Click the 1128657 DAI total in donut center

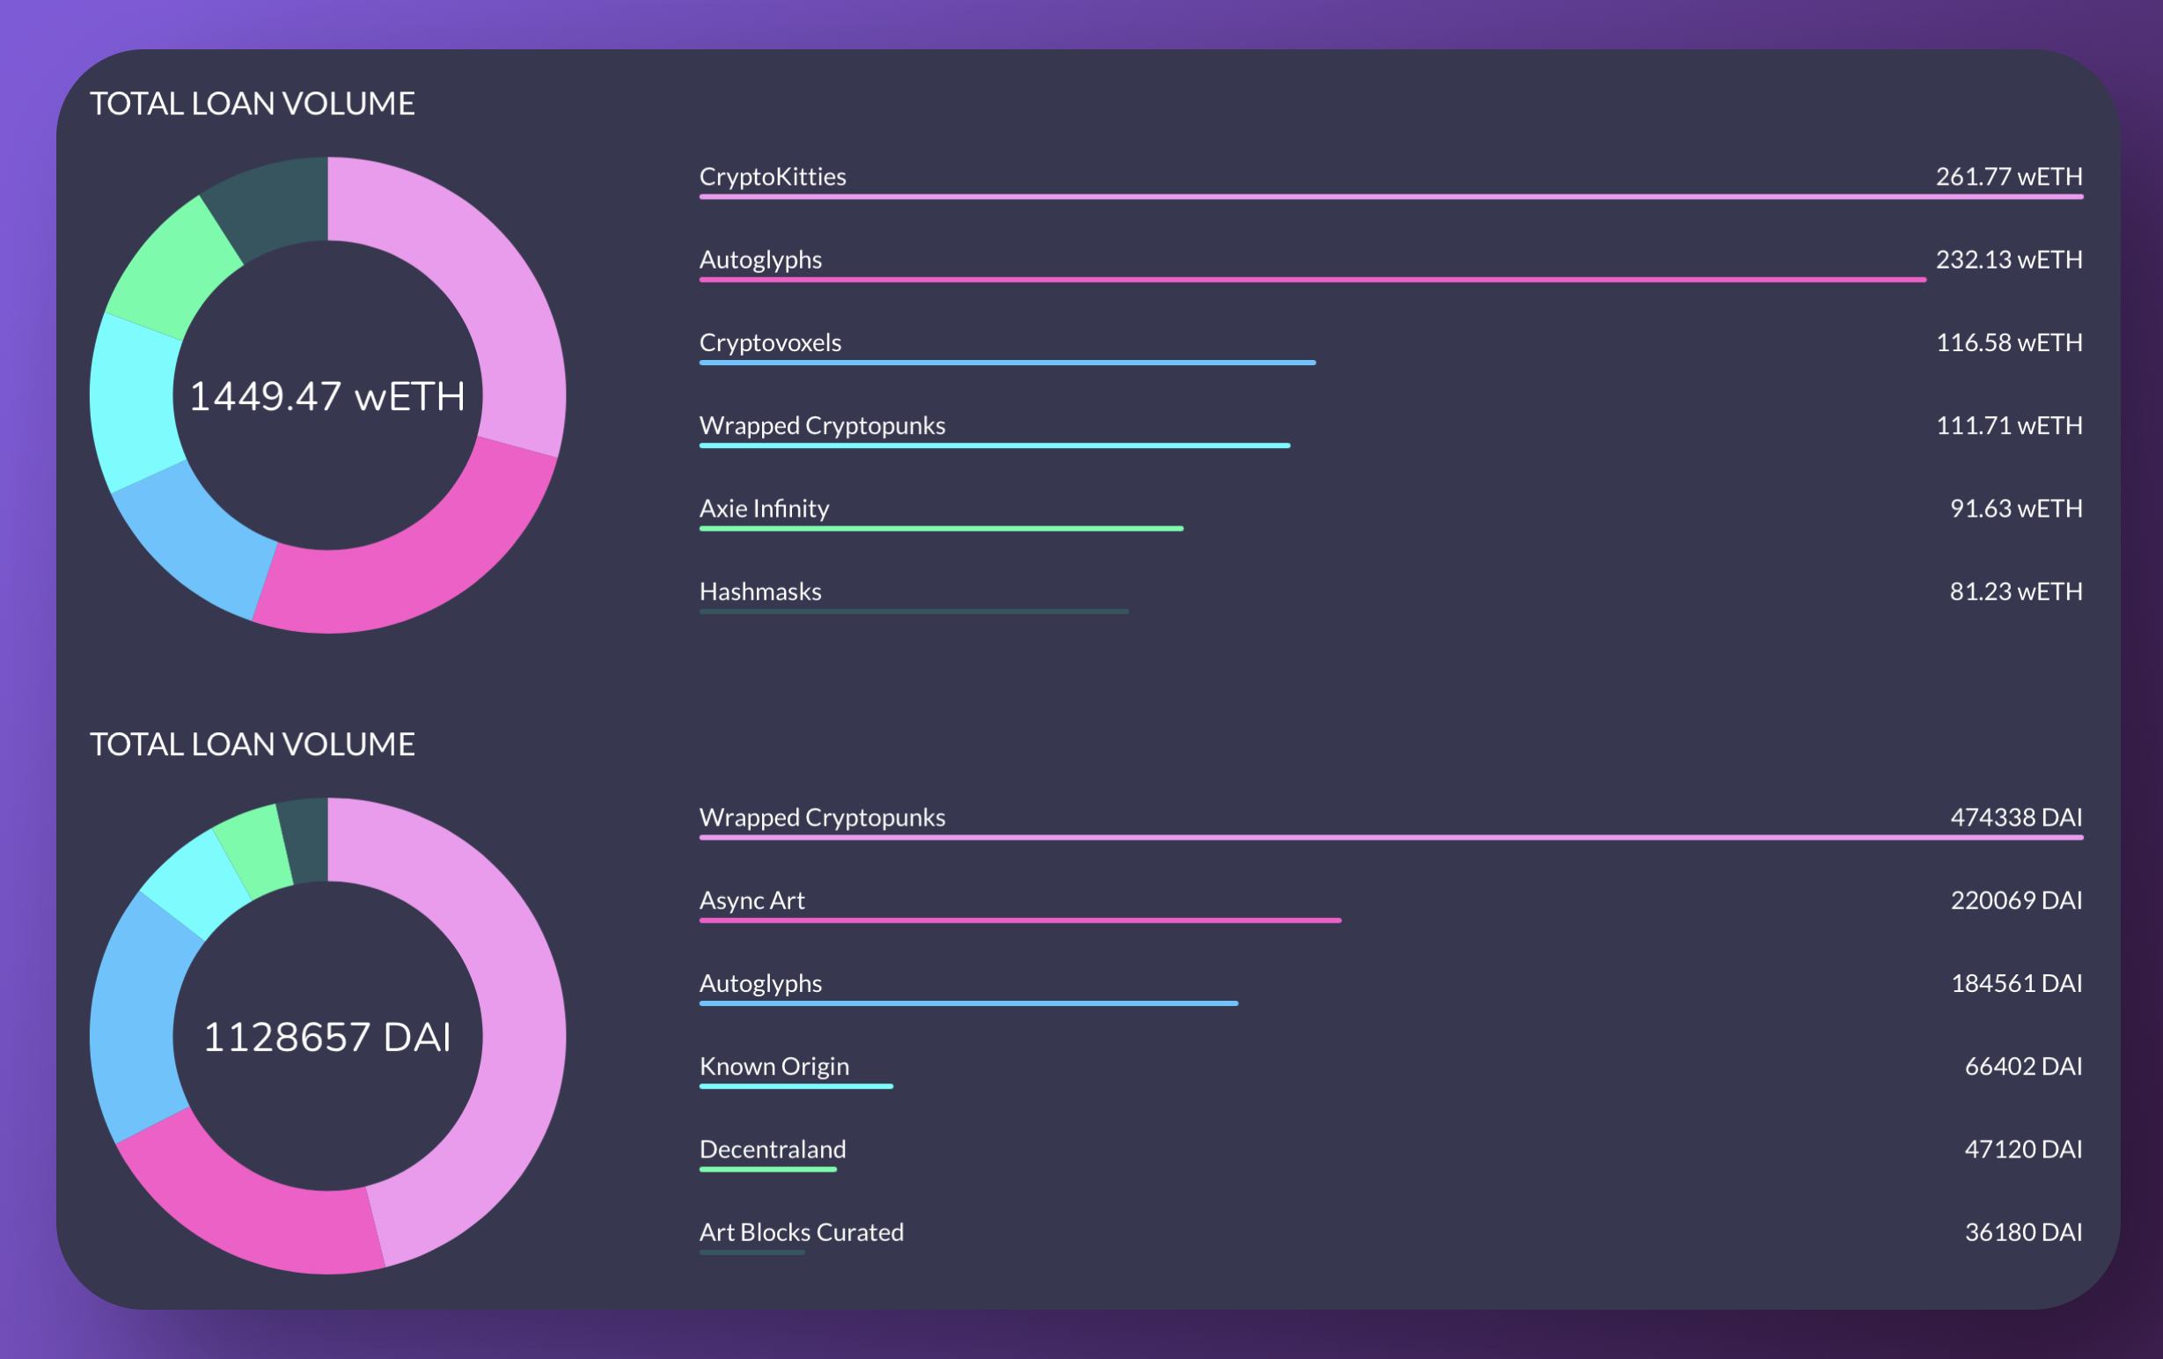(x=327, y=1037)
